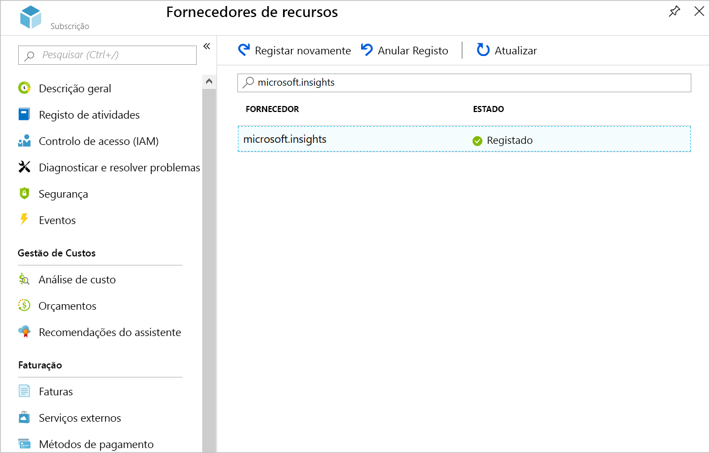
Task: Open Recomendações do assistente
Action: pyautogui.click(x=110, y=332)
